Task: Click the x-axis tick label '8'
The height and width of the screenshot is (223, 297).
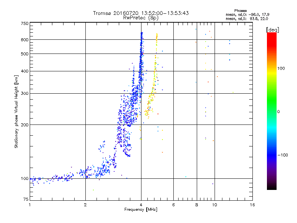Action: click(197, 205)
